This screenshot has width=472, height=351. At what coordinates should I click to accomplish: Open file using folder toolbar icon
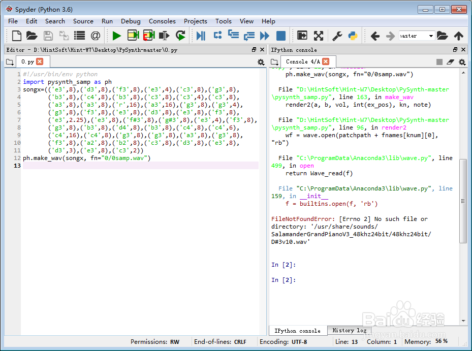(32, 36)
